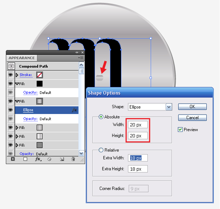Click the Appearance panel scroll up arrow
The width and height of the screenshot is (220, 209).
click(x=81, y=65)
